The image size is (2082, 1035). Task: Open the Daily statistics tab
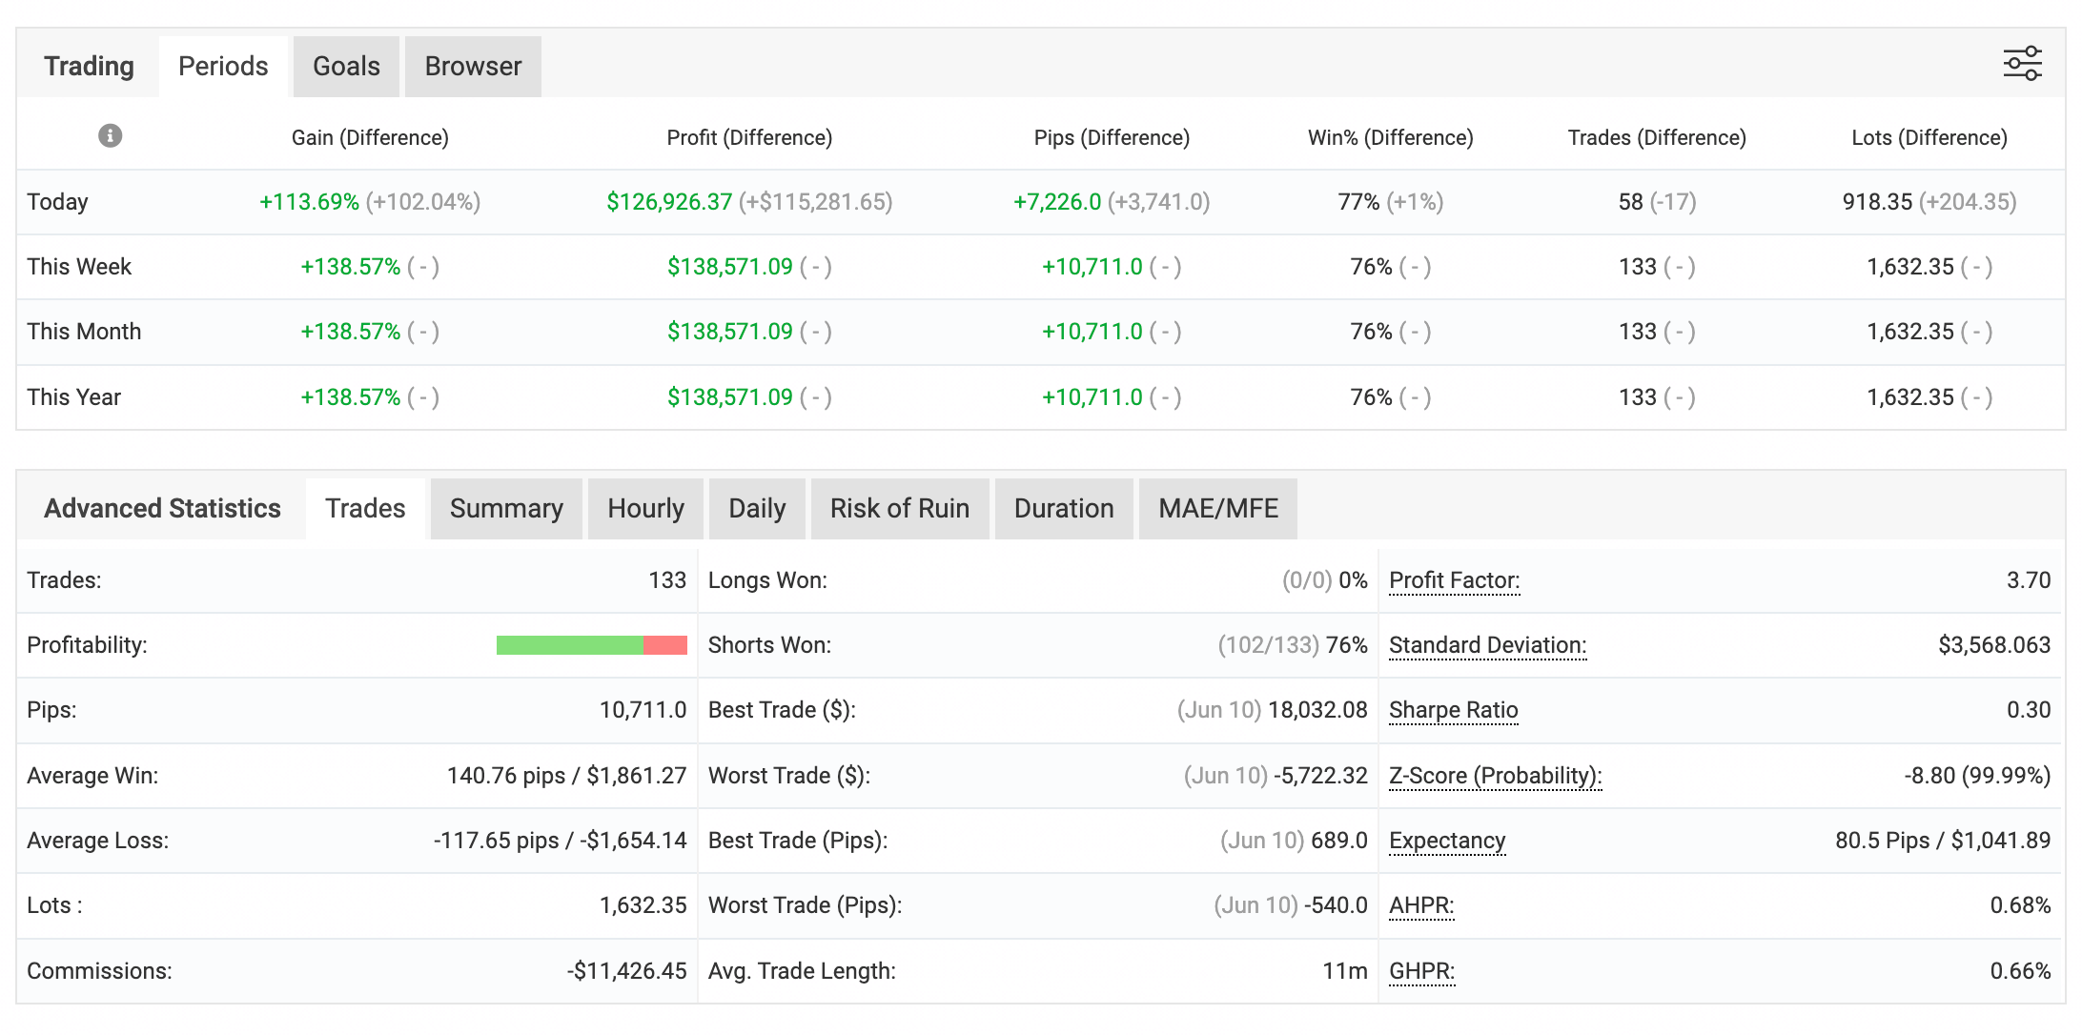pos(757,509)
